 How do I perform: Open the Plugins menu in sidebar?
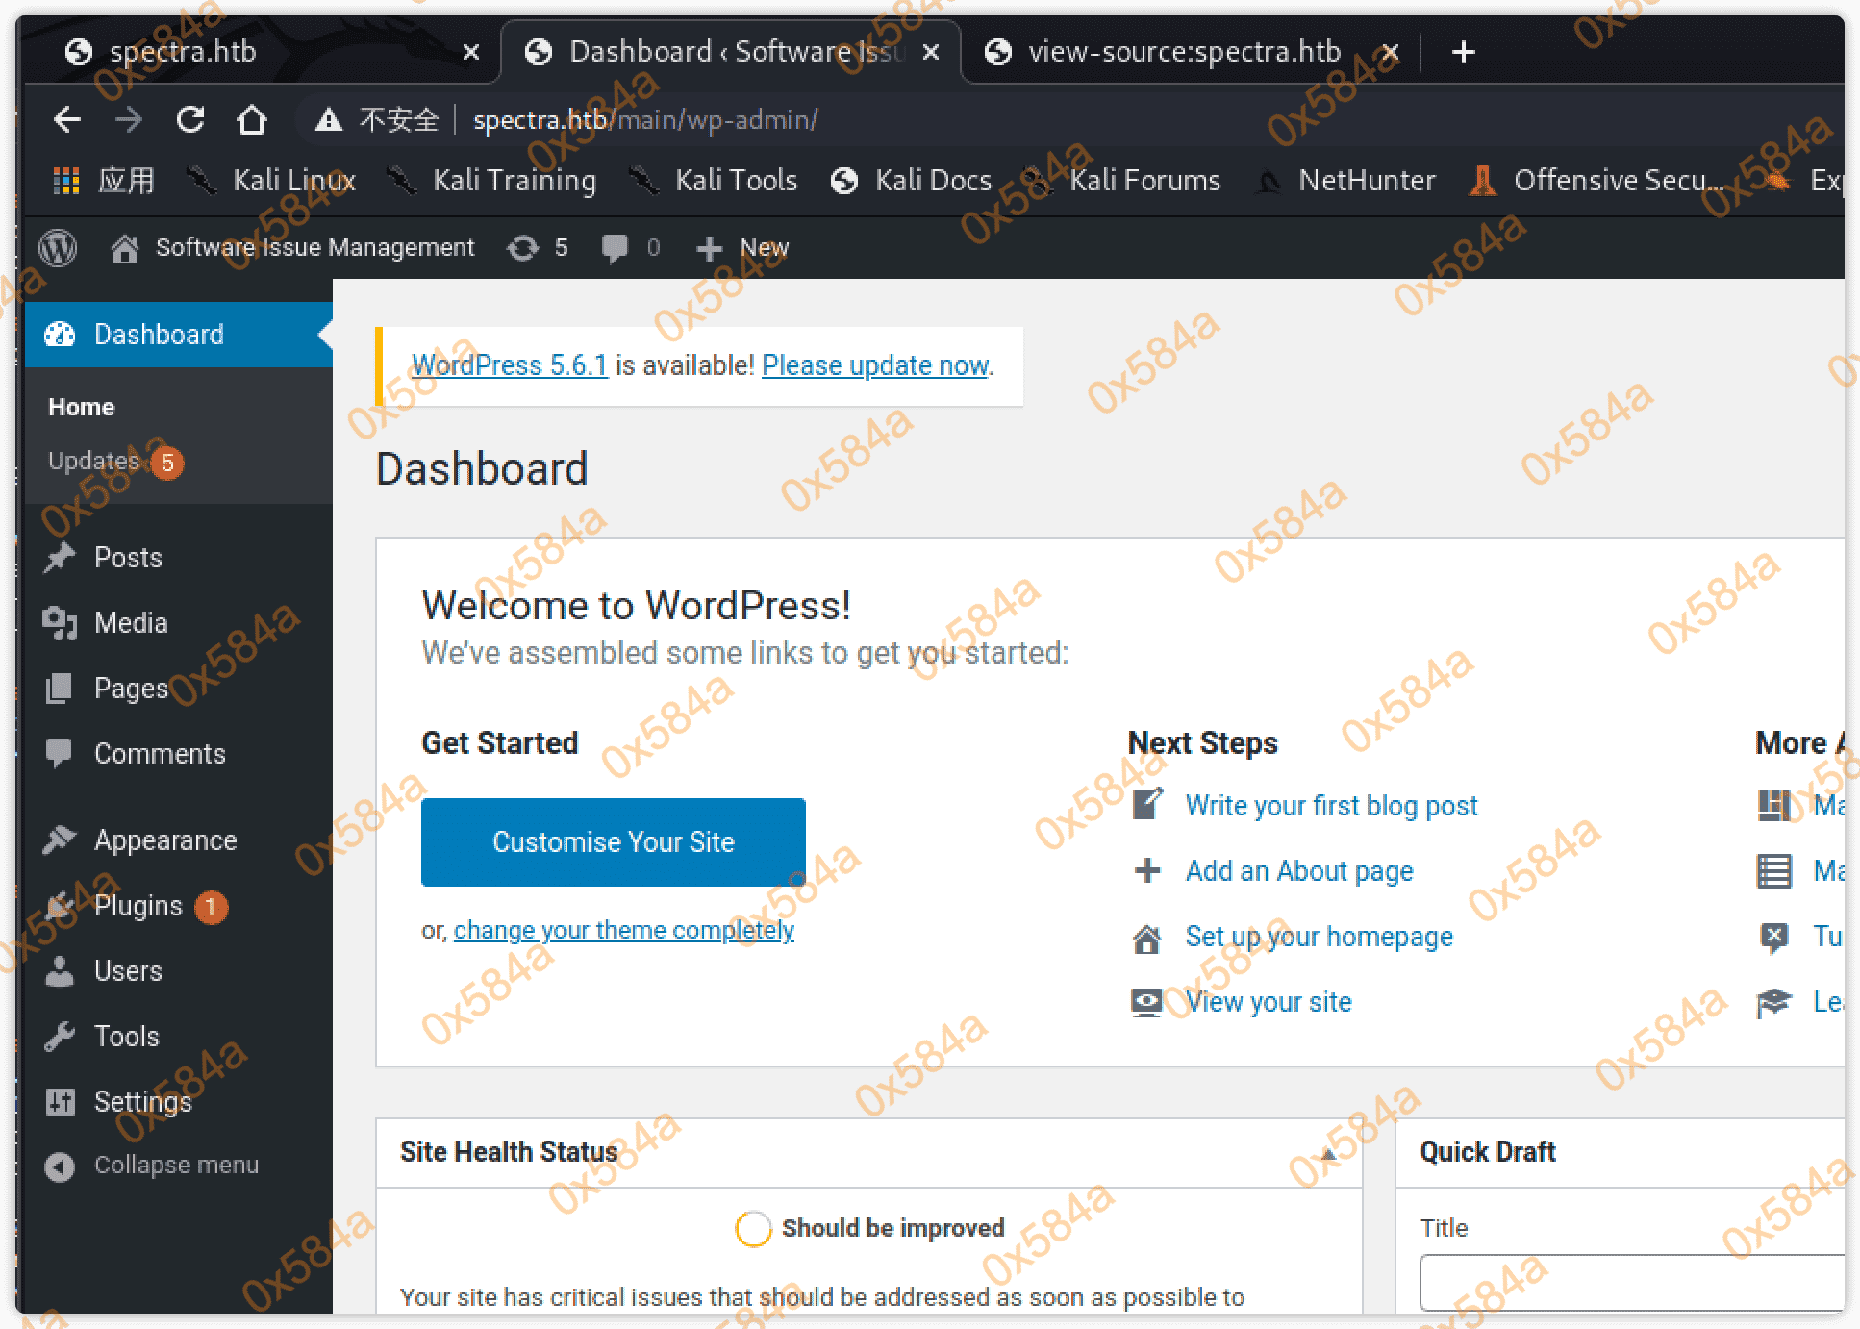click(138, 906)
